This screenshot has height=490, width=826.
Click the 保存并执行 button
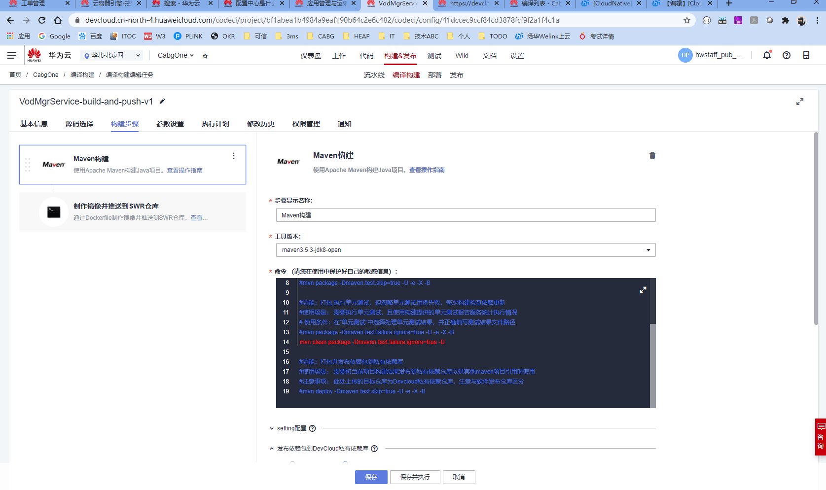pyautogui.click(x=415, y=477)
